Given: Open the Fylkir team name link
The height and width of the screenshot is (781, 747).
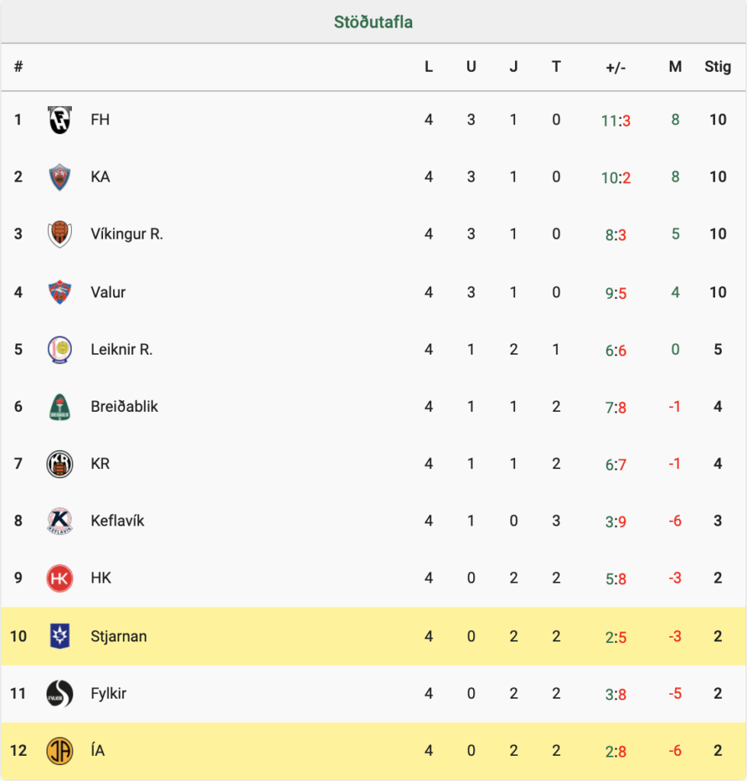Looking at the screenshot, I should pos(108,693).
